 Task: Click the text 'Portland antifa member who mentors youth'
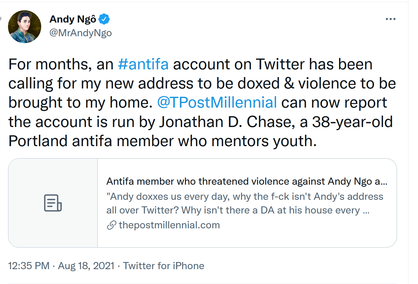(162, 141)
